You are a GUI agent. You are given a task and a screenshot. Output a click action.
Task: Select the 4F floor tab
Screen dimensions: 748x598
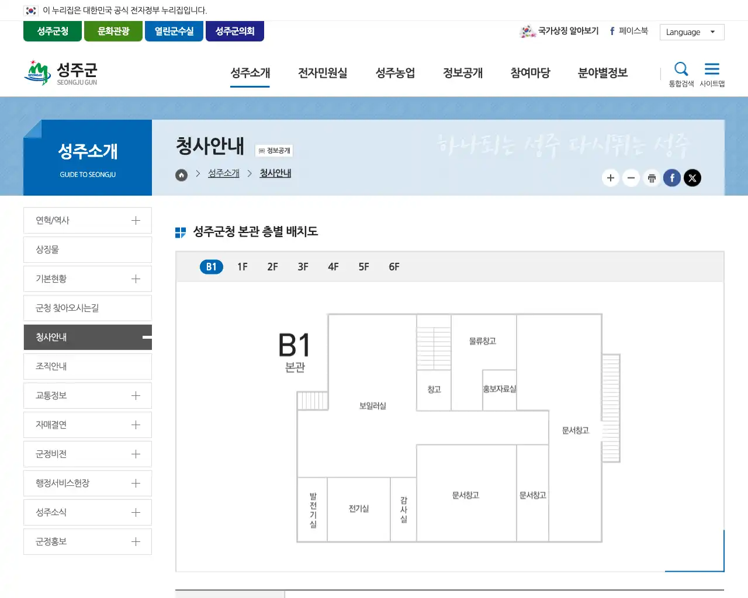coord(333,267)
